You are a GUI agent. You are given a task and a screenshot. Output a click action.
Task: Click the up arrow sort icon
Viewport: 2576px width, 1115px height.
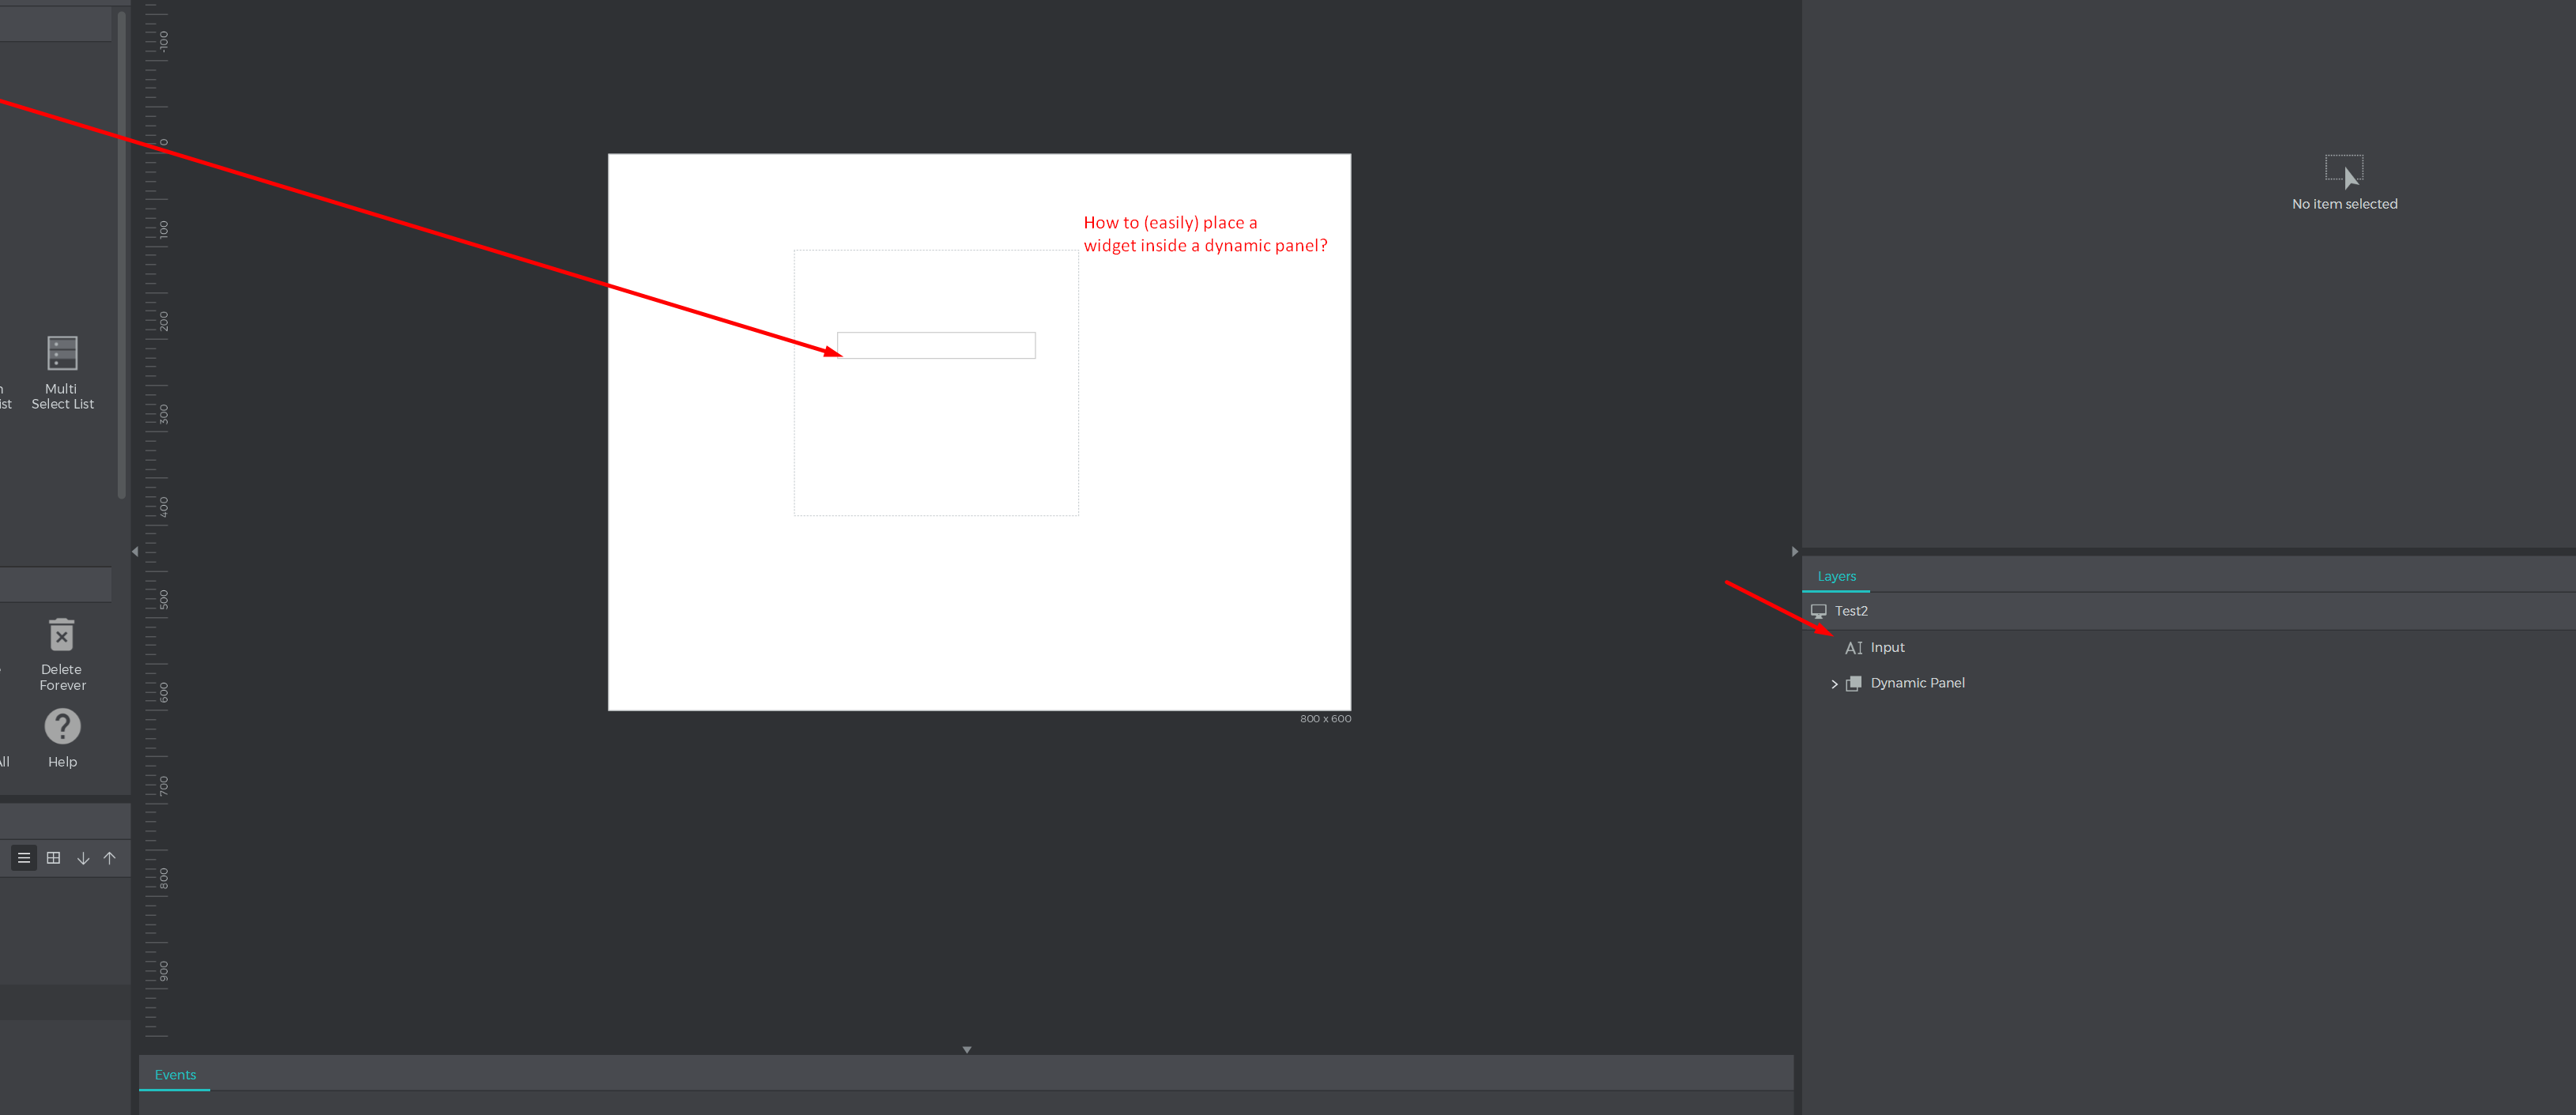coord(110,858)
